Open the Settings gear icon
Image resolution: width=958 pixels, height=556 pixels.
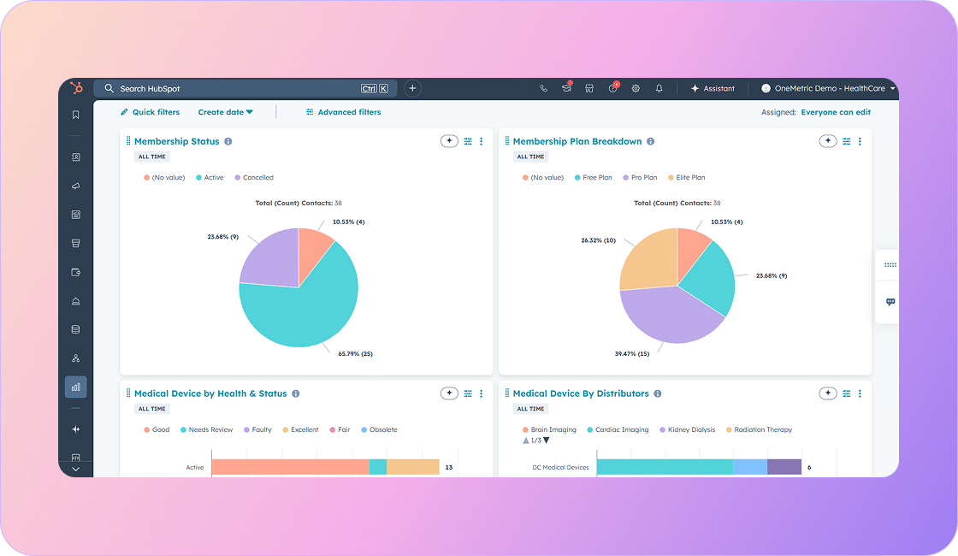point(636,88)
